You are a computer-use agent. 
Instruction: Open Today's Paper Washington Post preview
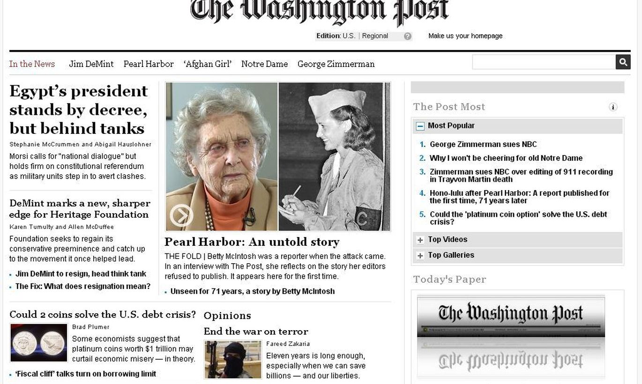coord(511,337)
